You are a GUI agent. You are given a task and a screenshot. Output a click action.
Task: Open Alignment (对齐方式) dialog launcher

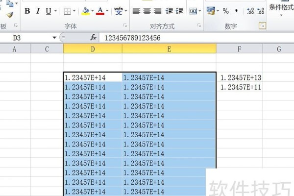click(199, 25)
